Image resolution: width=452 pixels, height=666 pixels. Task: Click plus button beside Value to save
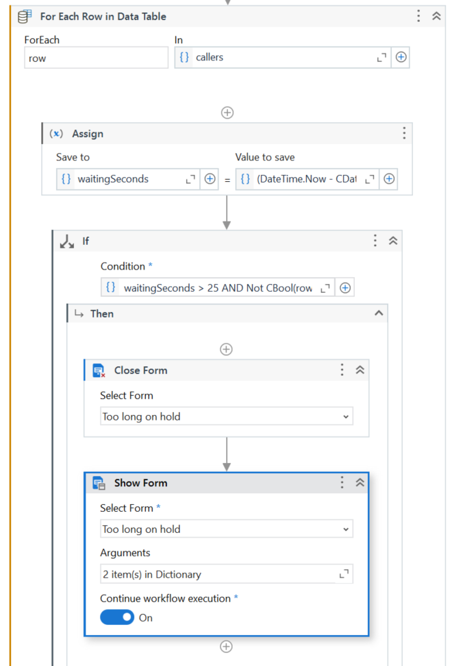click(x=389, y=179)
